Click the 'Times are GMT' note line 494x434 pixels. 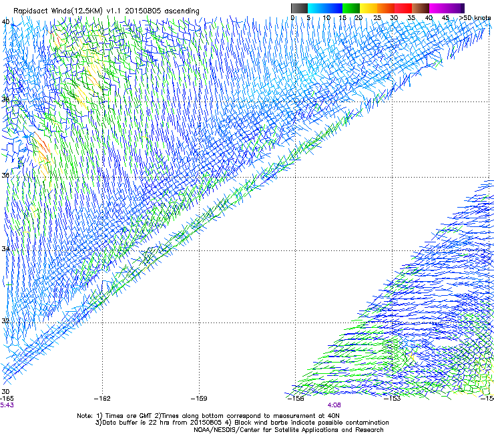[208, 416]
